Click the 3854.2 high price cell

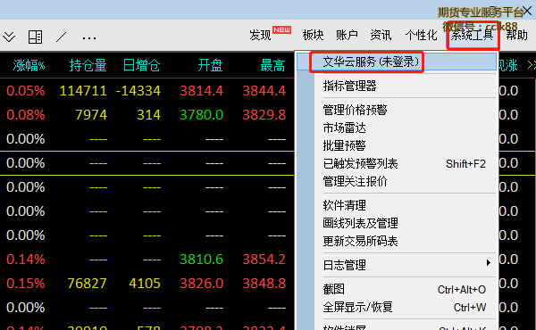coord(264,260)
